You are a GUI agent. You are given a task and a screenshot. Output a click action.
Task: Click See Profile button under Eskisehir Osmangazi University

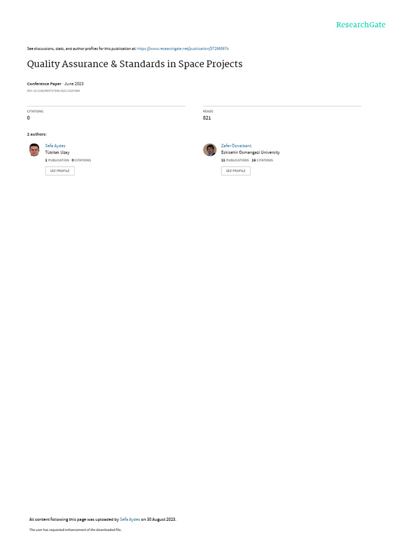coord(236,171)
